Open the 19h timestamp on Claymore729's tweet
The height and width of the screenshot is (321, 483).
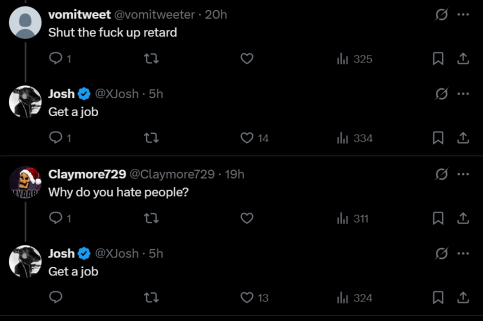pos(234,174)
